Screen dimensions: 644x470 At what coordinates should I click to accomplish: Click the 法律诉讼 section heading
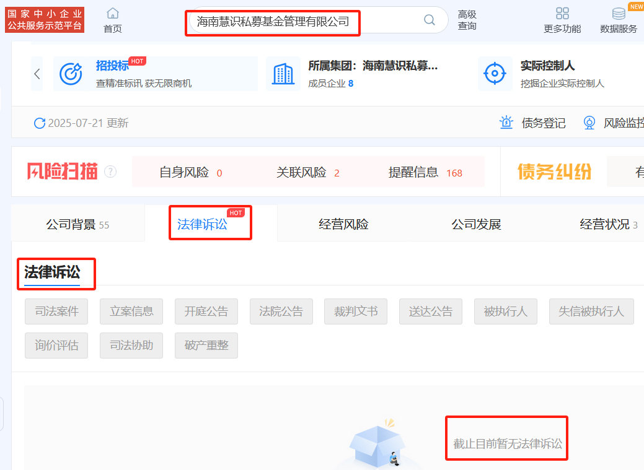click(x=52, y=272)
